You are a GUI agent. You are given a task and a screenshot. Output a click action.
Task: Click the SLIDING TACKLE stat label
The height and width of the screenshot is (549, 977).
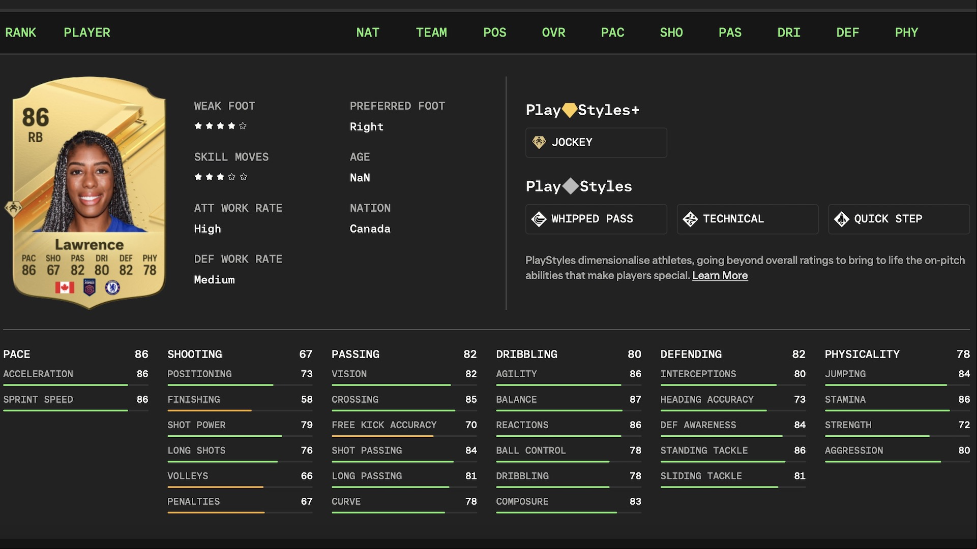[701, 476]
